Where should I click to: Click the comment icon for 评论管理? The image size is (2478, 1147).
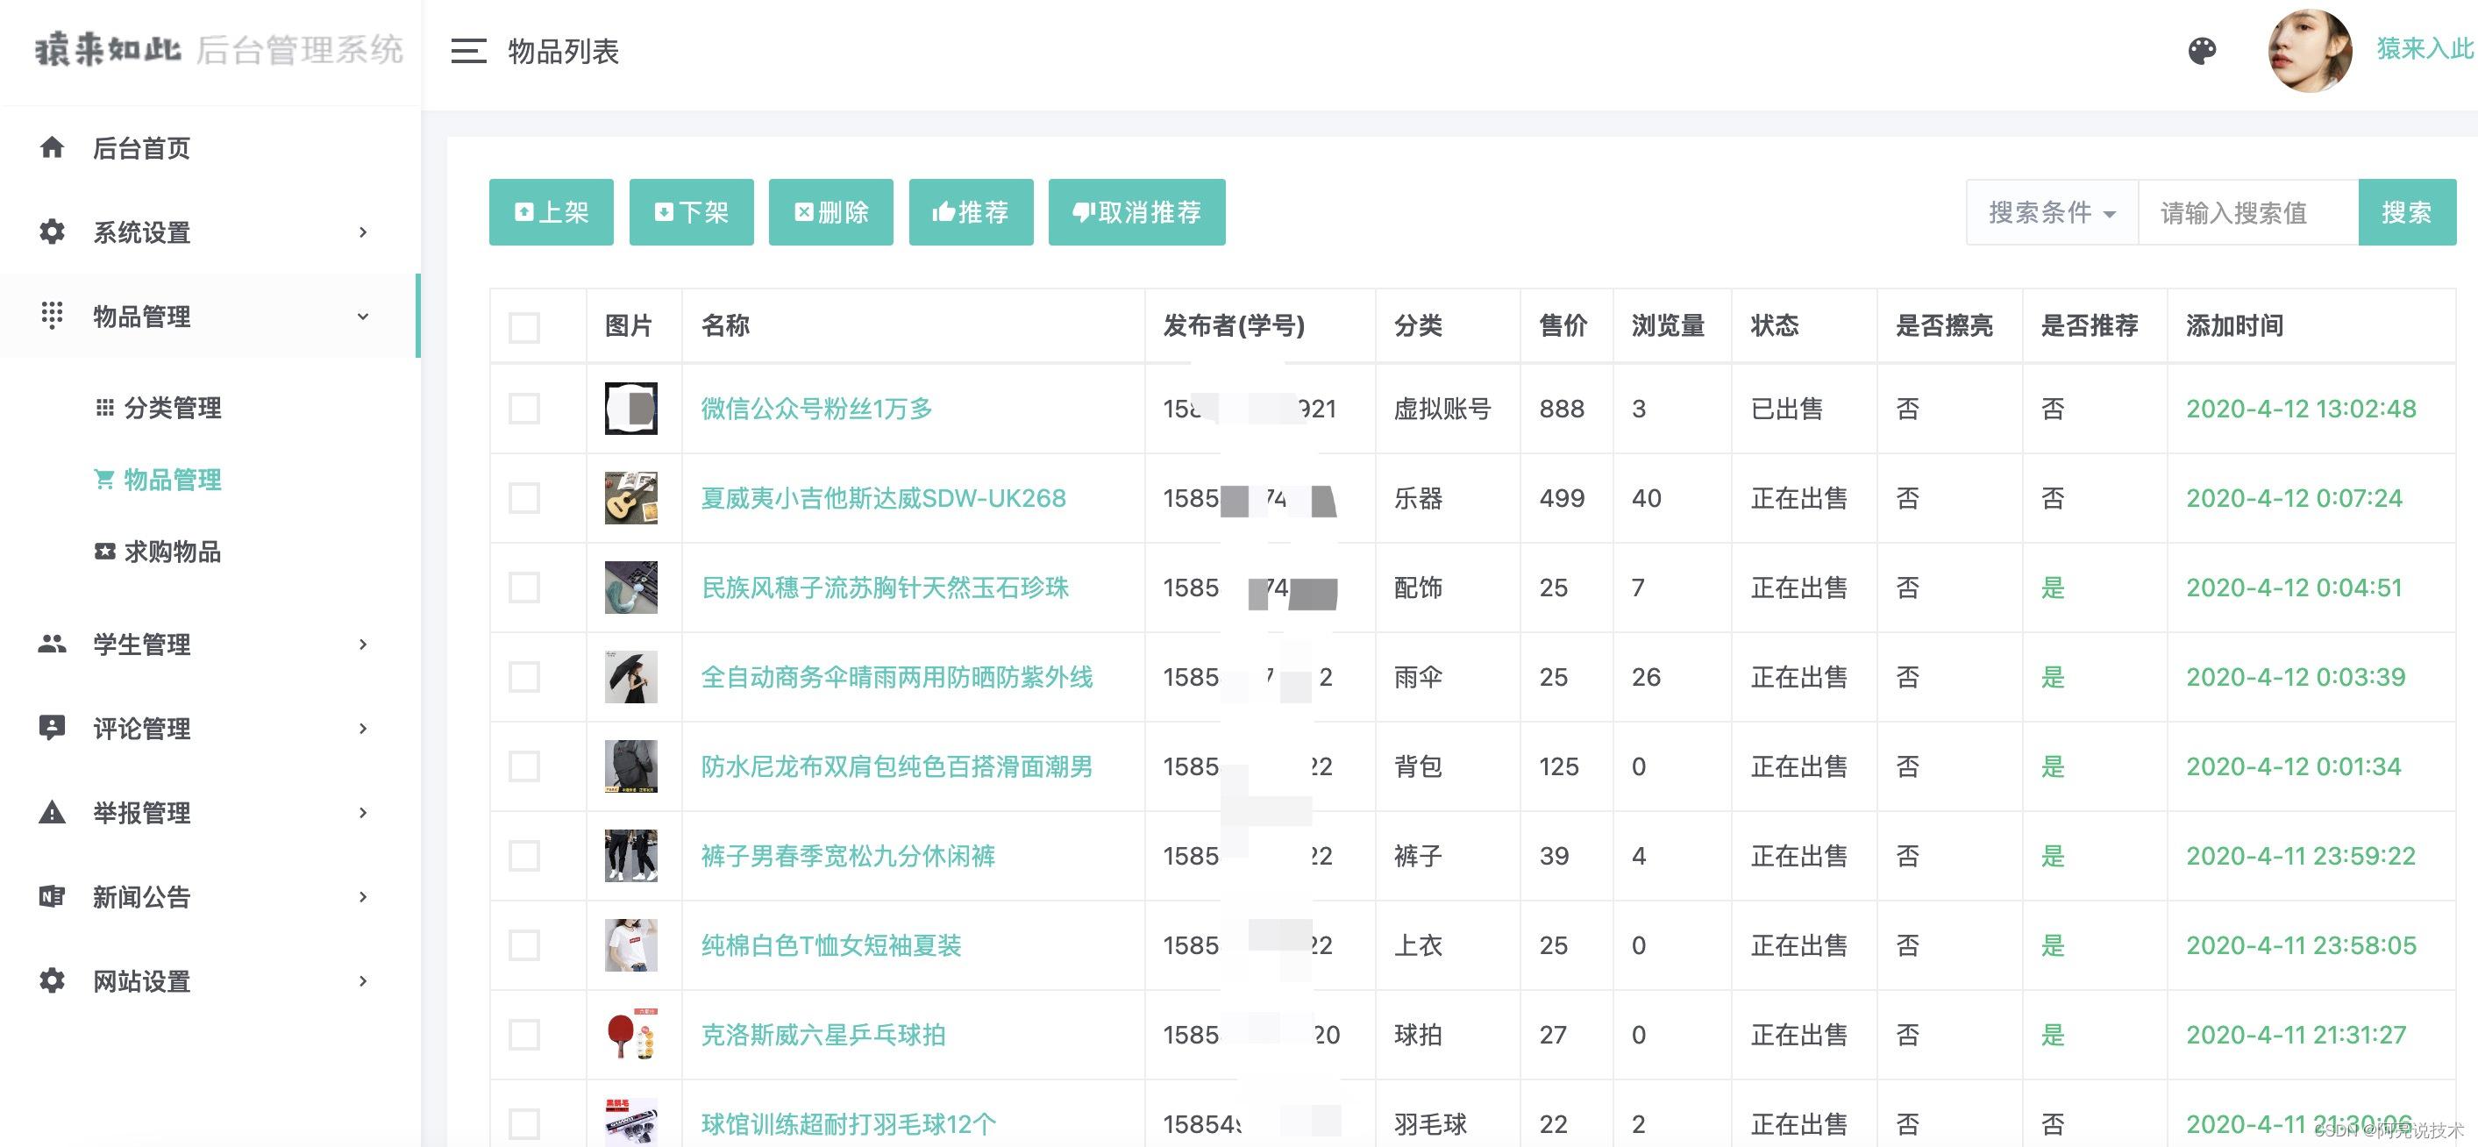[x=52, y=728]
